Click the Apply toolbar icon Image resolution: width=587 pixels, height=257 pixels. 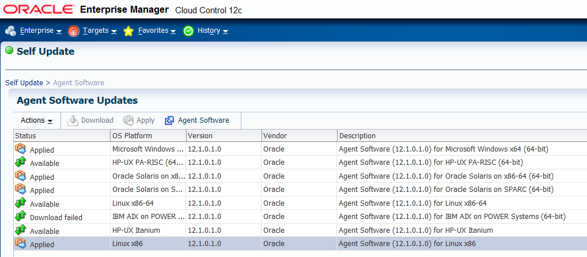coord(128,120)
